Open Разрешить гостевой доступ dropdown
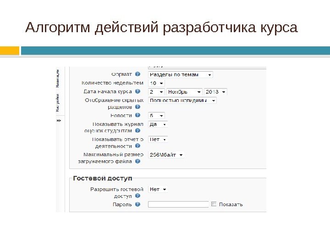 [158, 189]
